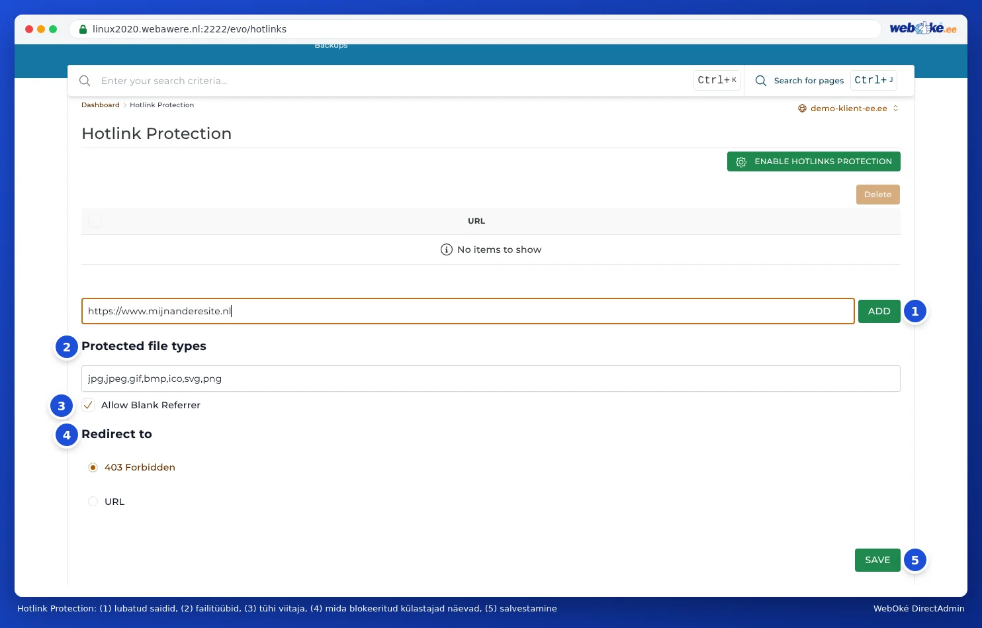Click the Enable Hotlinks Protection button

click(814, 161)
